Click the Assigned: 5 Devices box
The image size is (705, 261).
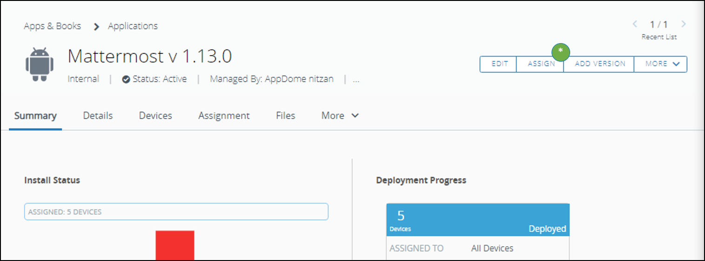point(176,211)
